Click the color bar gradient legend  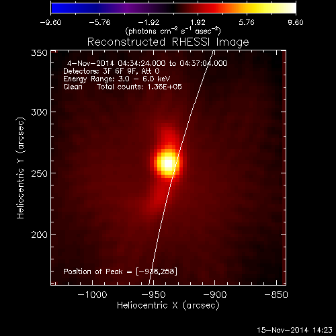point(173,8)
